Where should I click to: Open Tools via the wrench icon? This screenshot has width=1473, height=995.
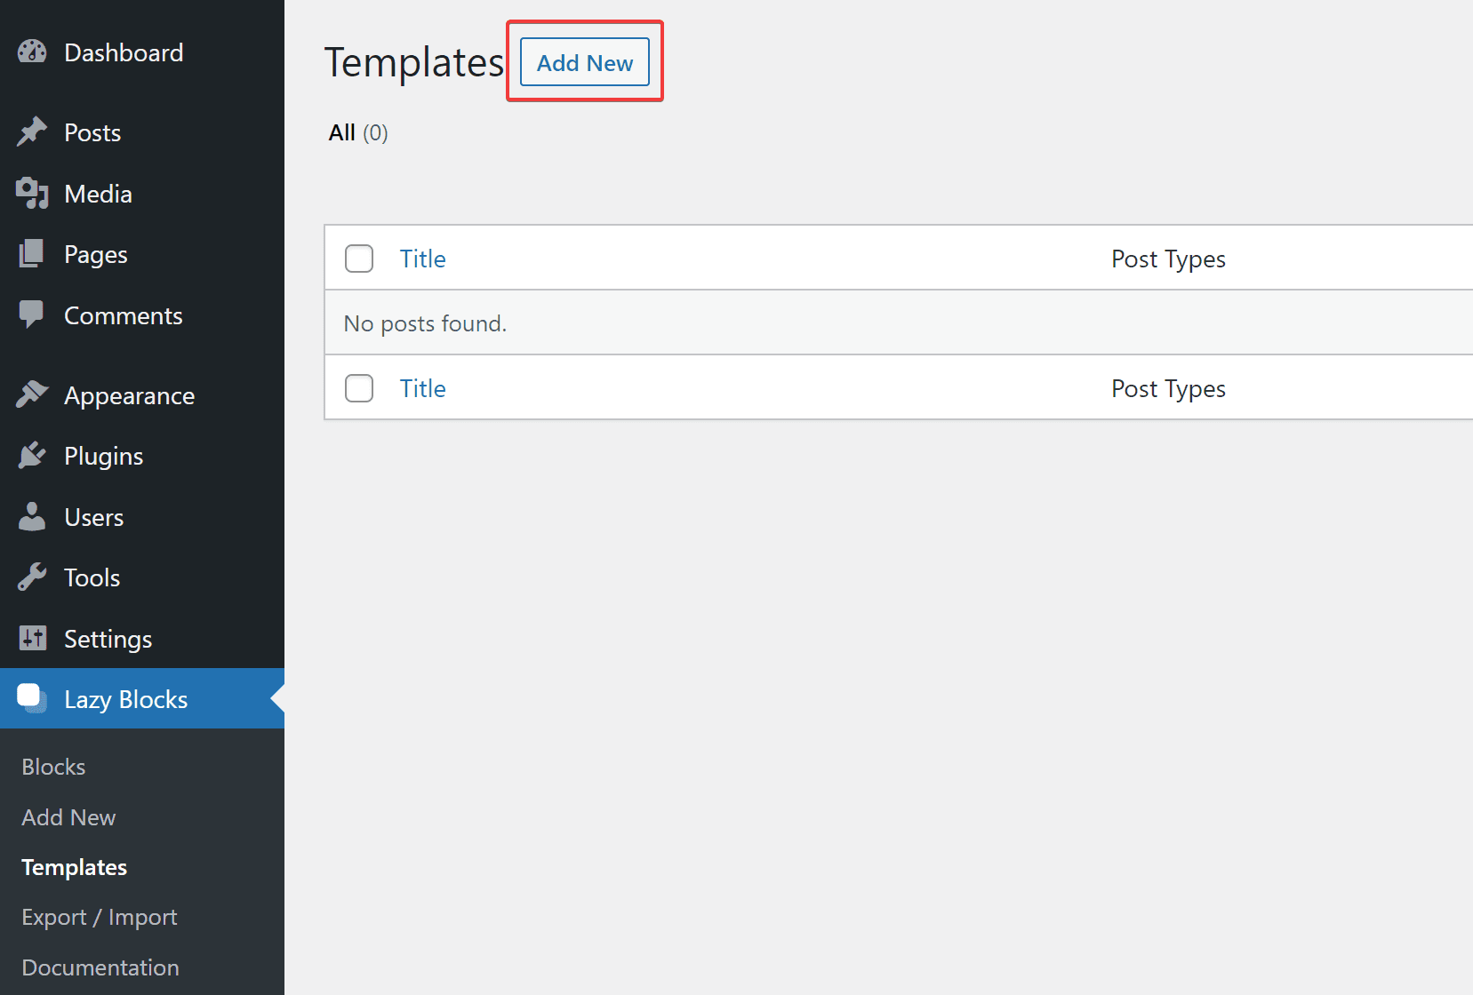(x=32, y=577)
